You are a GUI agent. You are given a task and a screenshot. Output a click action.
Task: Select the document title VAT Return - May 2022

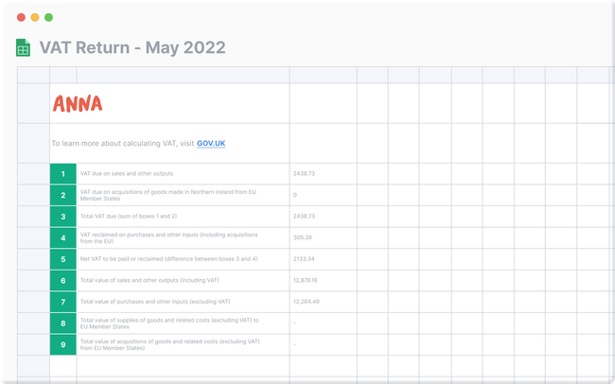point(132,48)
